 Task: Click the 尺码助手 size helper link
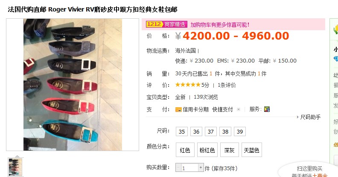(x=310, y=117)
